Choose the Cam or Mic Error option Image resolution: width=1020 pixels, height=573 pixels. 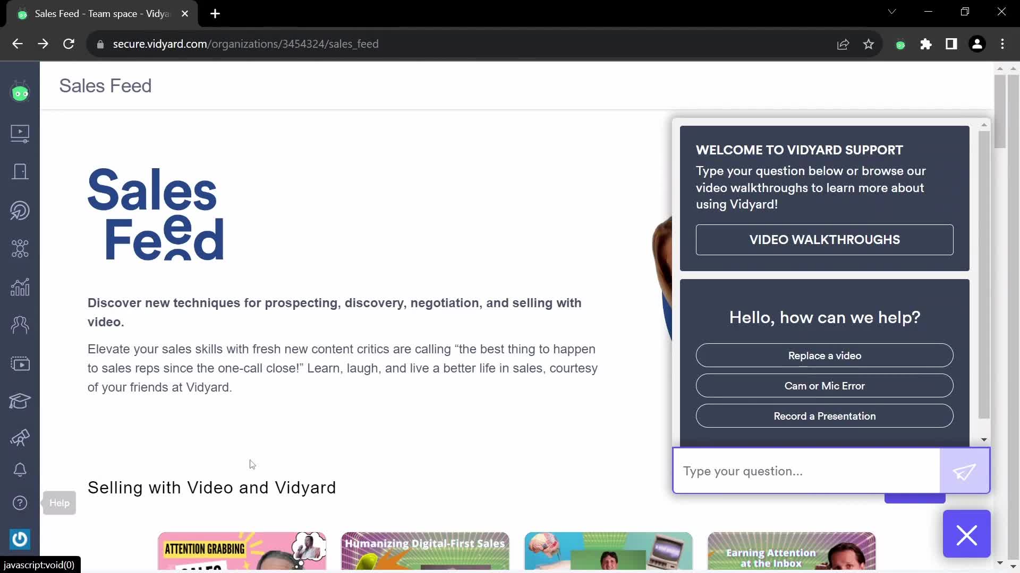tap(824, 386)
